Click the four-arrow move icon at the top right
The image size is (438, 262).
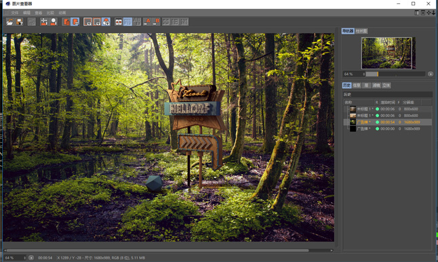coord(429,13)
